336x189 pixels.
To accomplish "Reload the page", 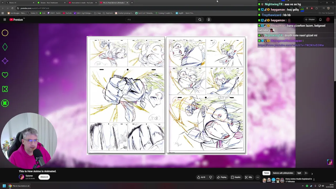I will 12,8.
